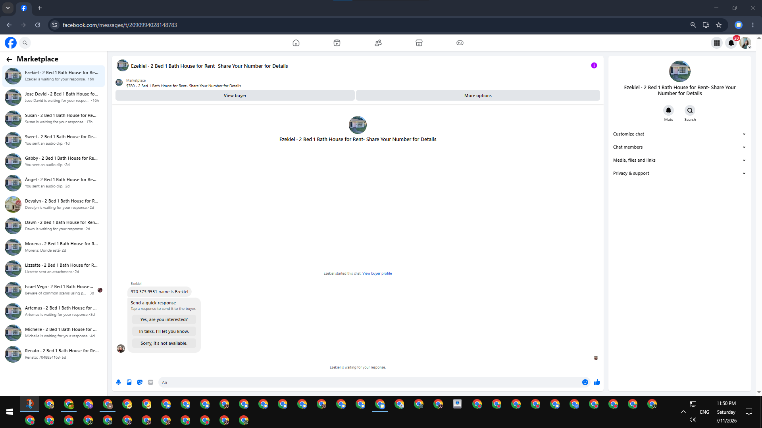Screen dimensions: 762x428
Task: Choose a sticker icon
Action: coord(140,382)
